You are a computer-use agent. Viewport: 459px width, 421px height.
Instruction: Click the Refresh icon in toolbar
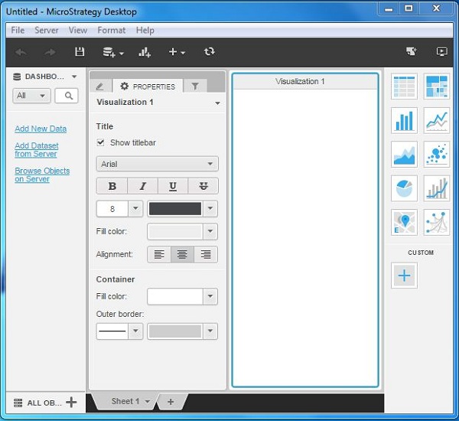tap(209, 52)
